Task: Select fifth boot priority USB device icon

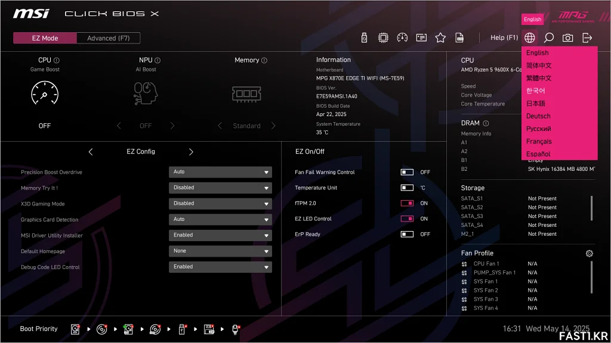Action: (182, 329)
